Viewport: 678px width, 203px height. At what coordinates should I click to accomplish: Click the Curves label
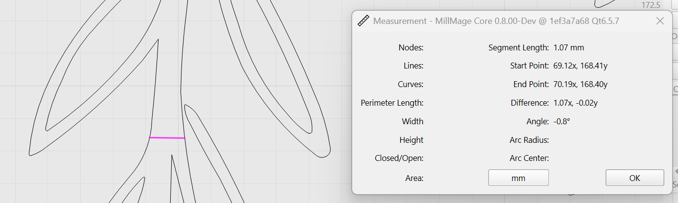[410, 85]
